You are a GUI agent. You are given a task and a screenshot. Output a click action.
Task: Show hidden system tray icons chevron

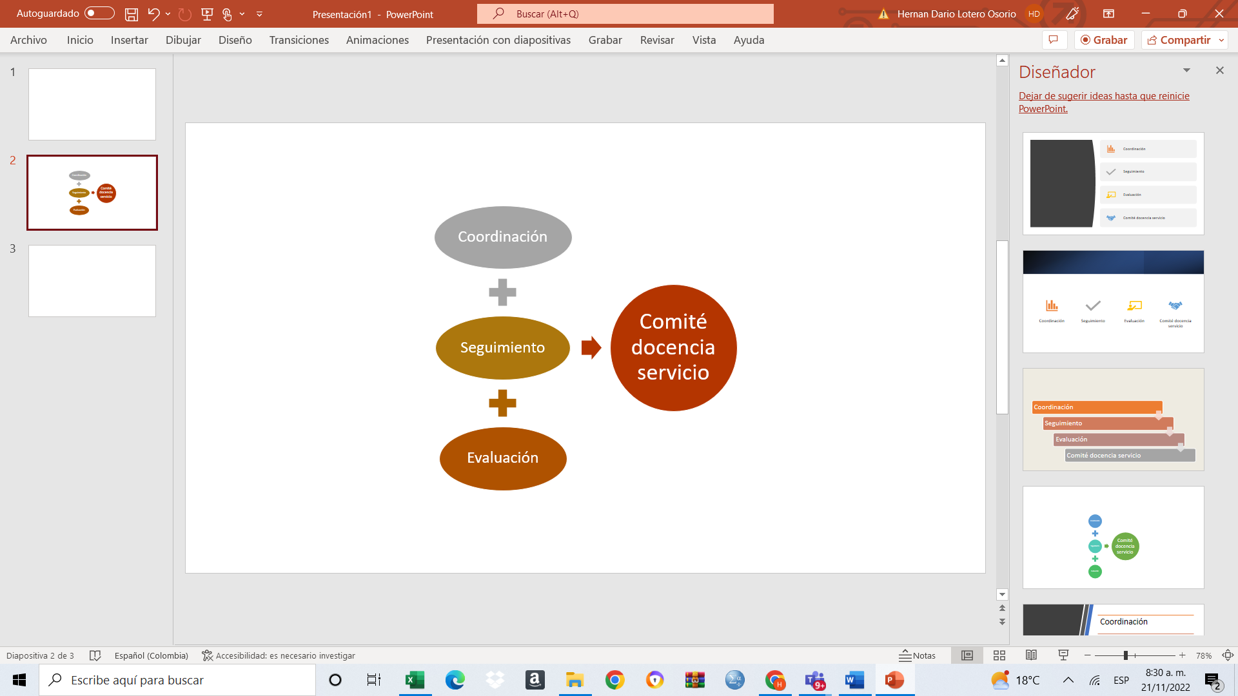click(x=1068, y=680)
